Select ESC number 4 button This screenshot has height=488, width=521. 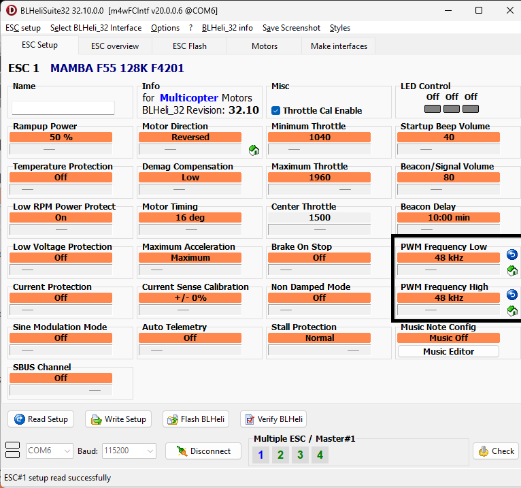(x=320, y=455)
